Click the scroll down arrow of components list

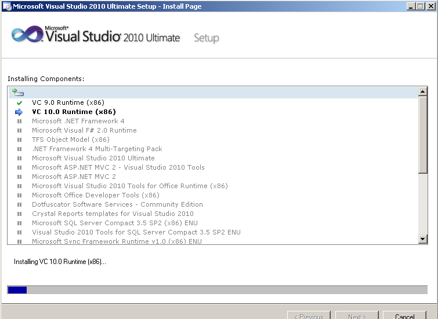[423, 239]
